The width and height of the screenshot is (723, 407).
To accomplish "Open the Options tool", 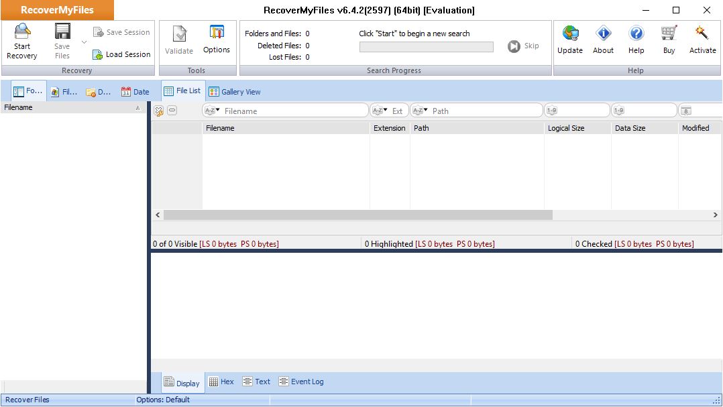I will tap(216, 40).
